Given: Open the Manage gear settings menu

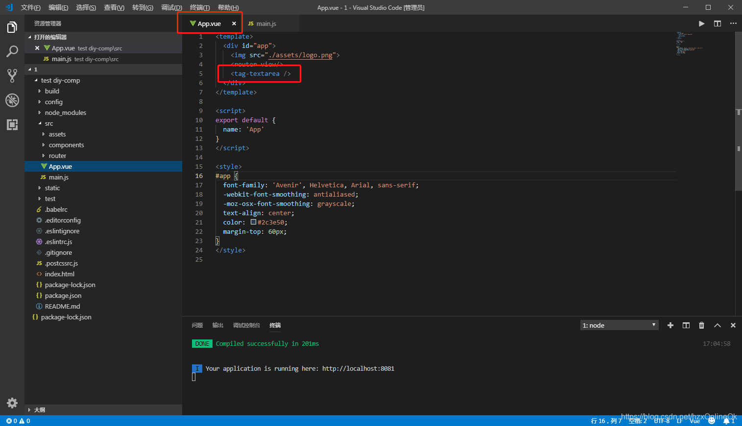Looking at the screenshot, I should 12,403.
